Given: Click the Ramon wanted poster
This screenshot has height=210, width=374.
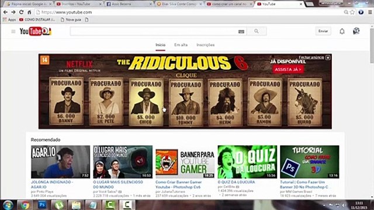Looking at the screenshot, I should 265,101.
